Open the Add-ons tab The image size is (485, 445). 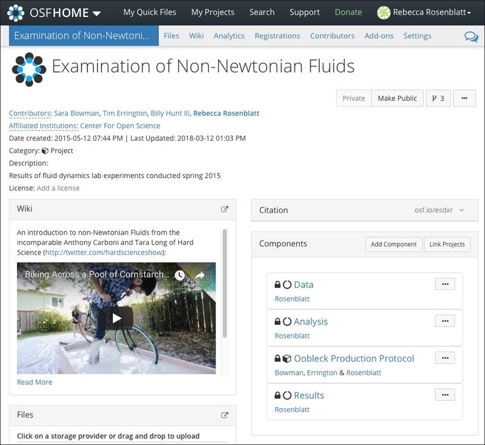click(x=379, y=36)
